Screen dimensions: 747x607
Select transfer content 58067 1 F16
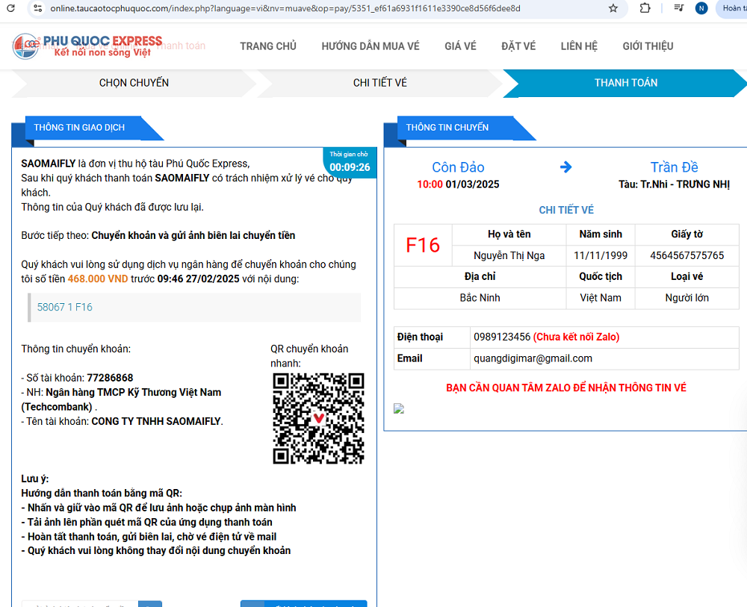pyautogui.click(x=65, y=307)
